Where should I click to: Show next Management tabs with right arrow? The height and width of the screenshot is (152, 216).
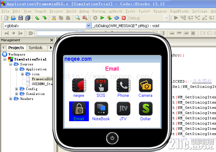click(x=51, y=48)
